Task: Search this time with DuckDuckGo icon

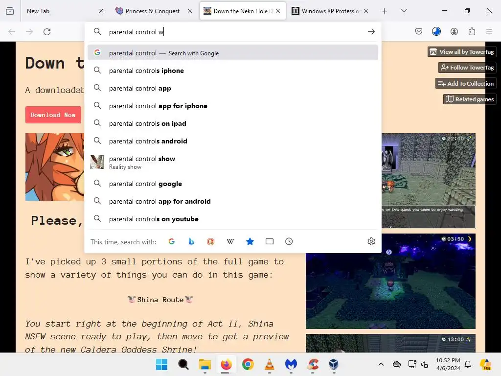Action: [x=210, y=241]
